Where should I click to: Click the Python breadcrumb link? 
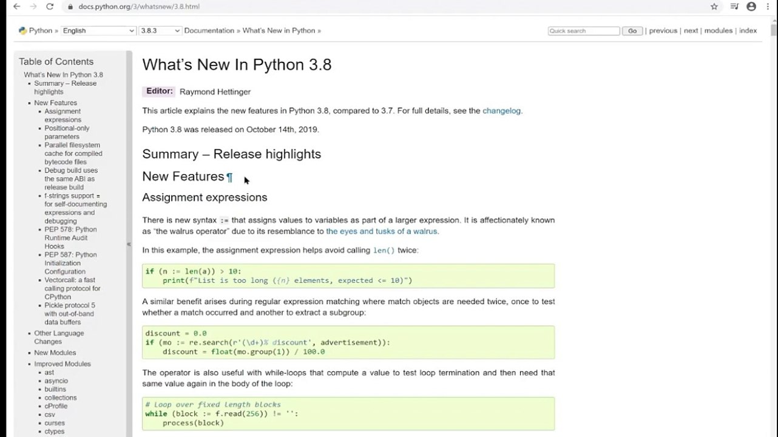tap(41, 30)
